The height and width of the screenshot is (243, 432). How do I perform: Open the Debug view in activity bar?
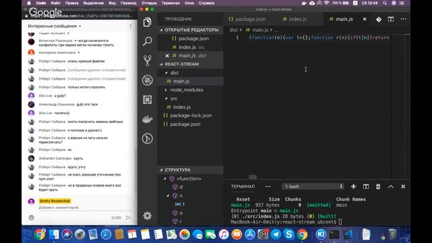(147, 80)
